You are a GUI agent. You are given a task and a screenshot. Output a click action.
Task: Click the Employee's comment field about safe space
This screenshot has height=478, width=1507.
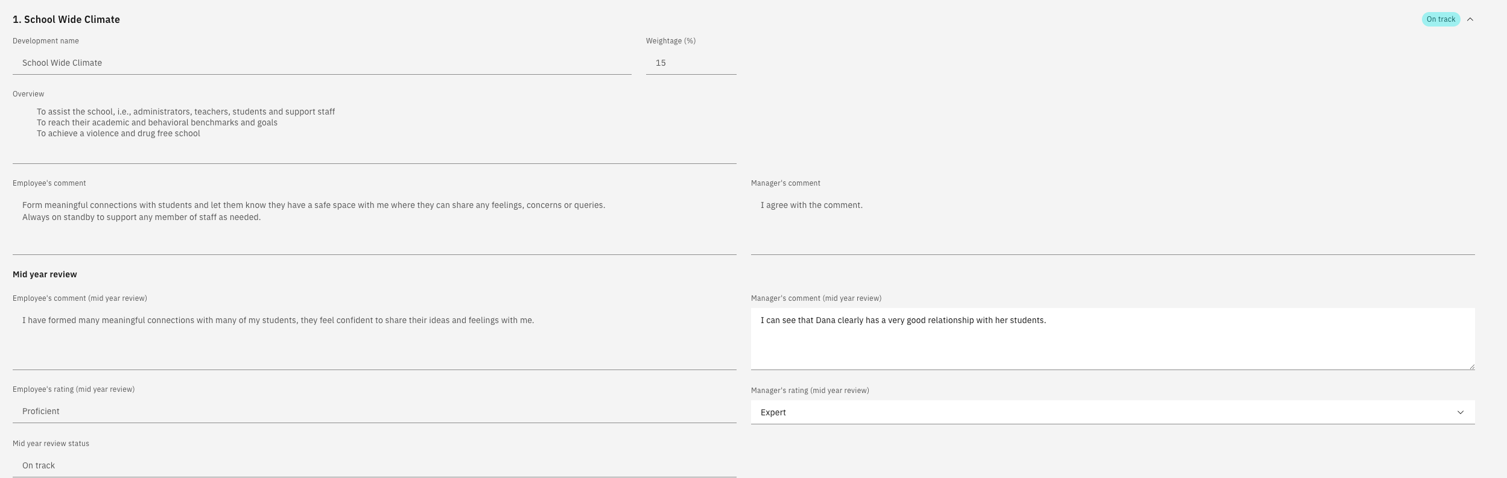pos(374,224)
